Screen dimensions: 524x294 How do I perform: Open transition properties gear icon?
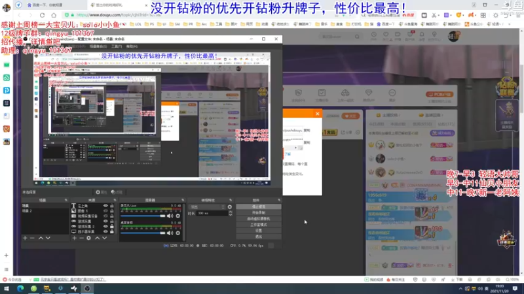[x=230, y=206]
